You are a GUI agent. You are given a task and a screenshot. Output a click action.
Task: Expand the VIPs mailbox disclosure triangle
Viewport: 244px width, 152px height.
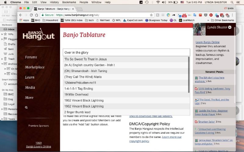point(2,34)
